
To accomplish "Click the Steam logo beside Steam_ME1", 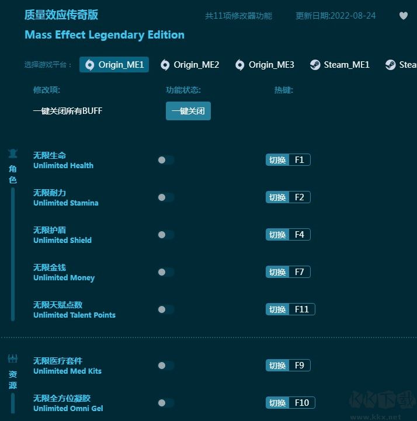I will point(315,65).
